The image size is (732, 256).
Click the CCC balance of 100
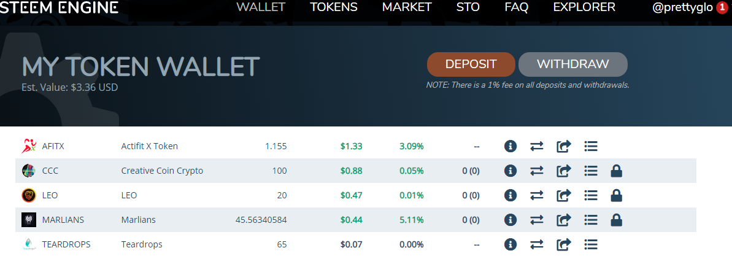pyautogui.click(x=280, y=171)
